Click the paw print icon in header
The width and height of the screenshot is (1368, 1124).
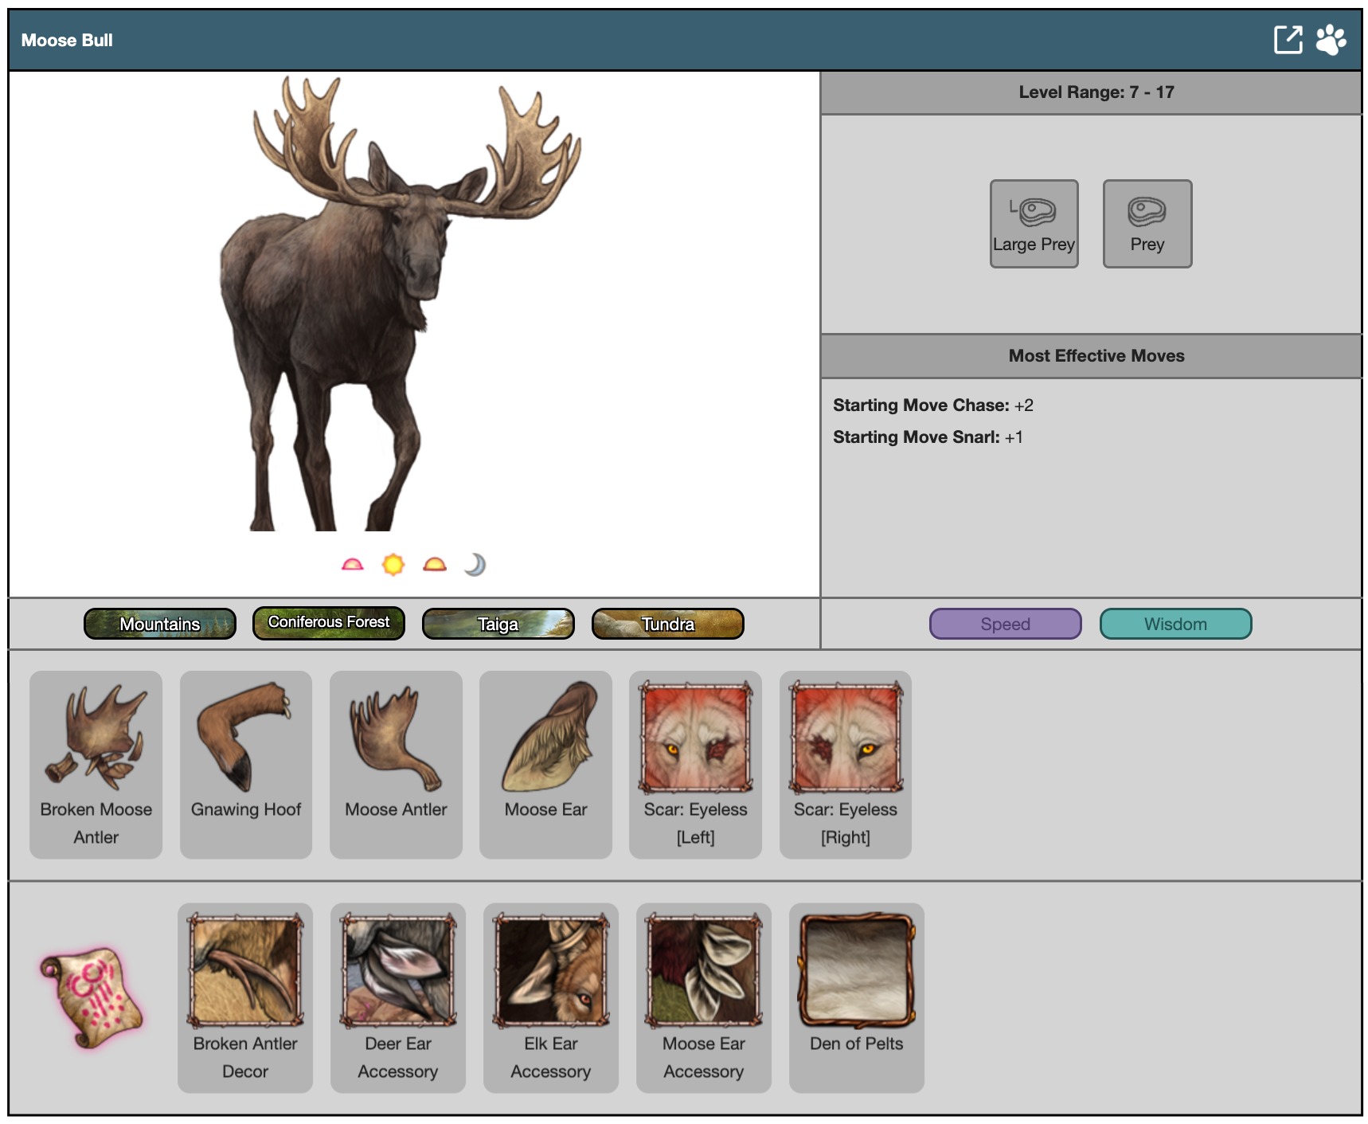(1331, 40)
